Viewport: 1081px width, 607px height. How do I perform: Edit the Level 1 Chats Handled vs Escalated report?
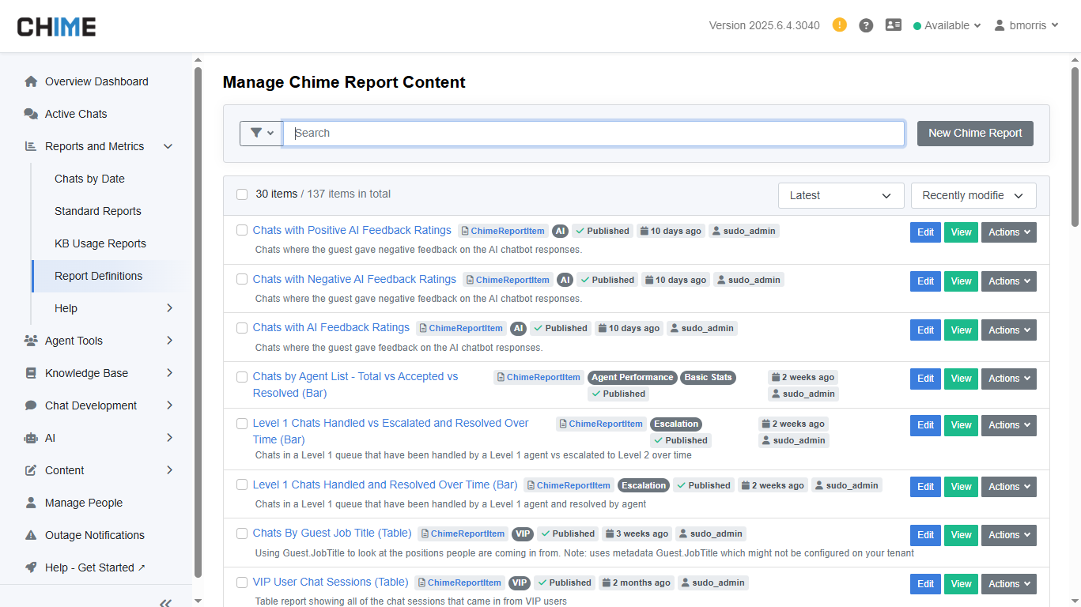(925, 425)
